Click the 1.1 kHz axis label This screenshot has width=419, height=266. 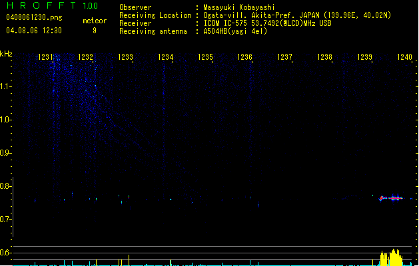click(5, 86)
